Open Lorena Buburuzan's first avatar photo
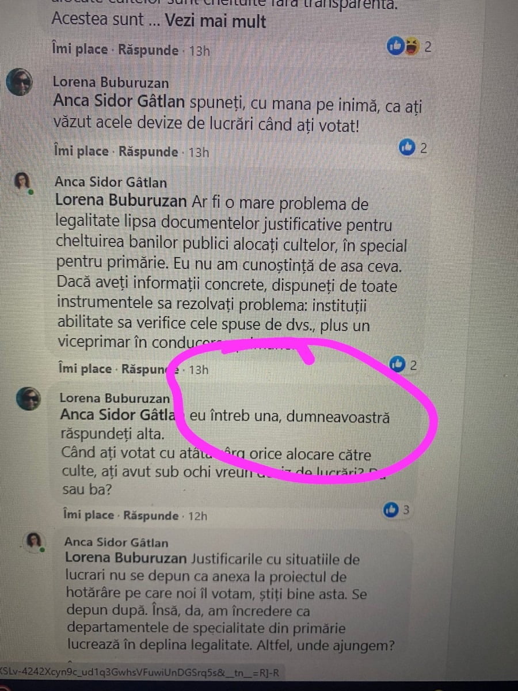This screenshot has height=691, width=518. coord(20,84)
